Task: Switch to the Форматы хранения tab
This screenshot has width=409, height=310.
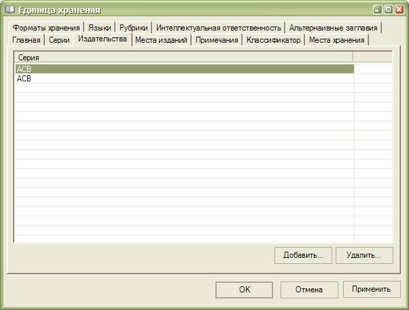Action: tap(46, 28)
